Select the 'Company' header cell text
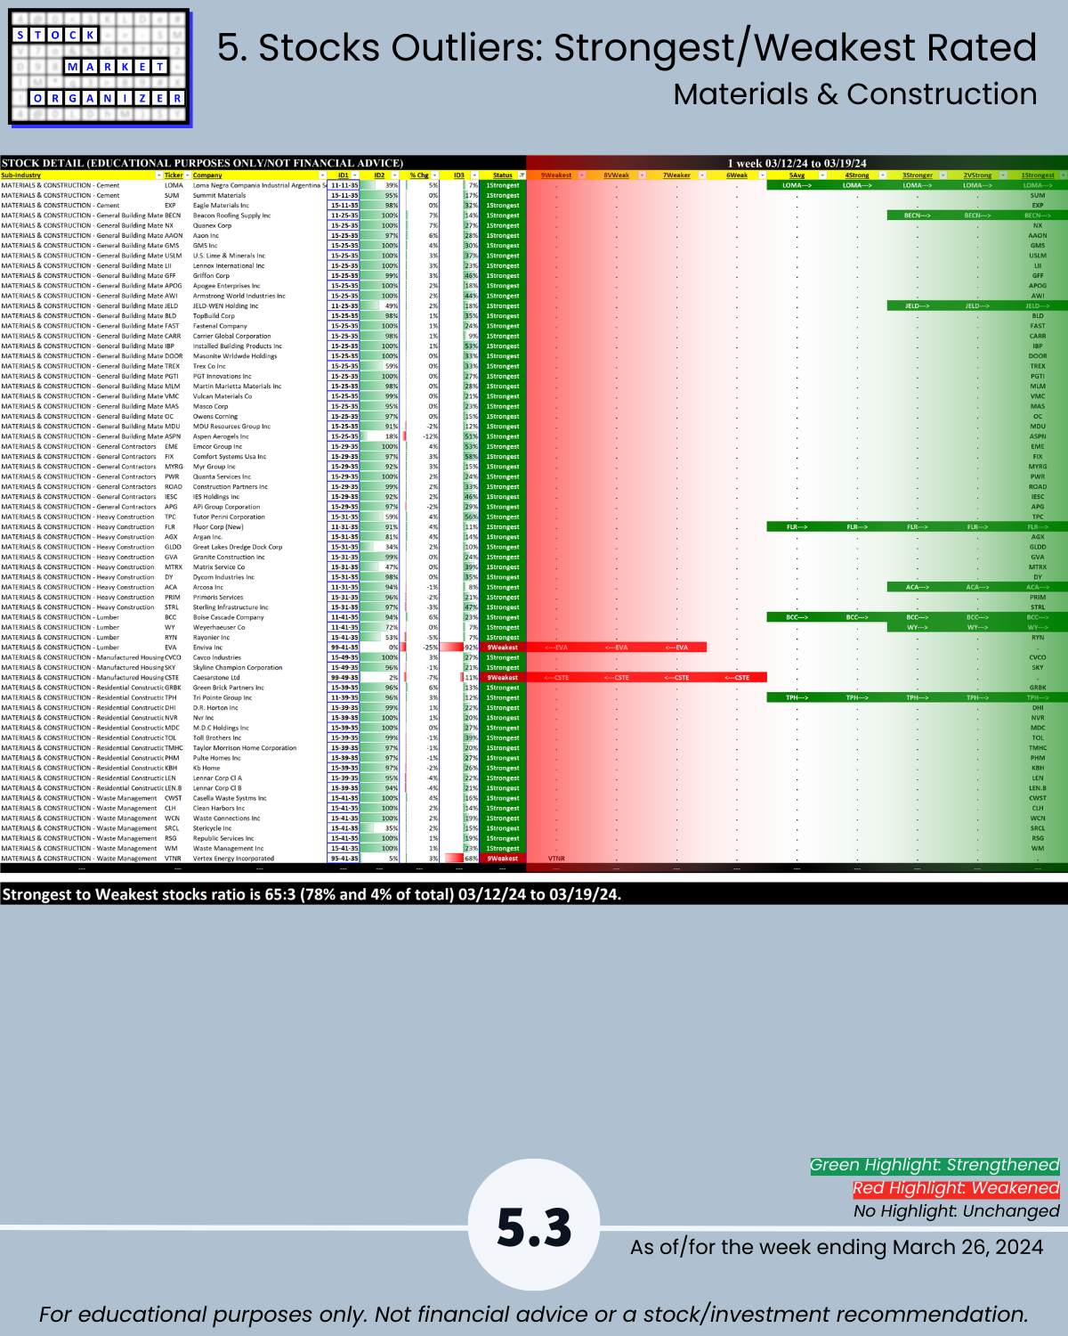 pyautogui.click(x=207, y=175)
